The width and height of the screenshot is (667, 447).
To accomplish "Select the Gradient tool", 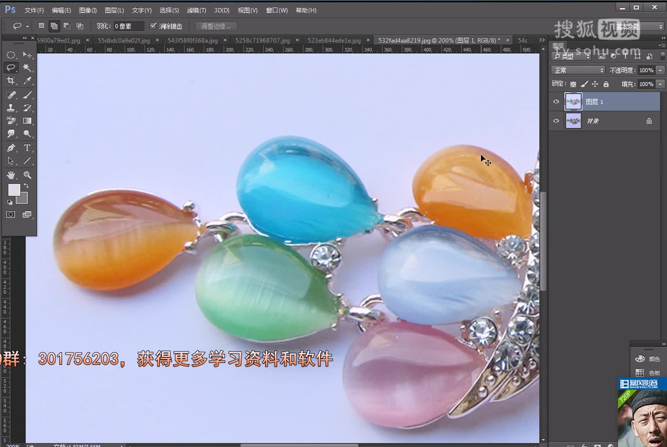I will [27, 121].
